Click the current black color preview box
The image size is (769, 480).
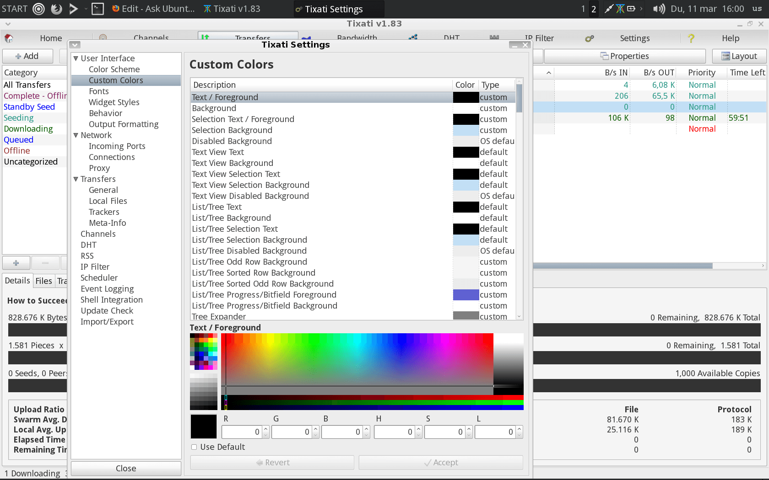coord(204,427)
